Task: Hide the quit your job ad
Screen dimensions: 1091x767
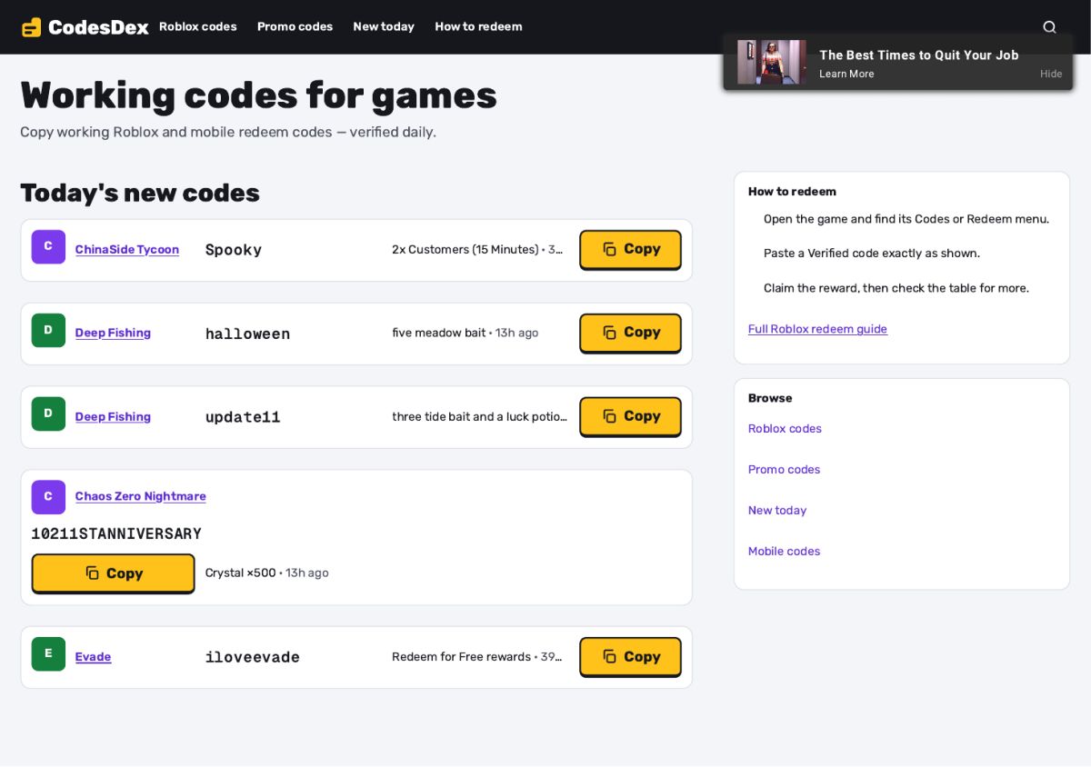Action: tap(1051, 75)
